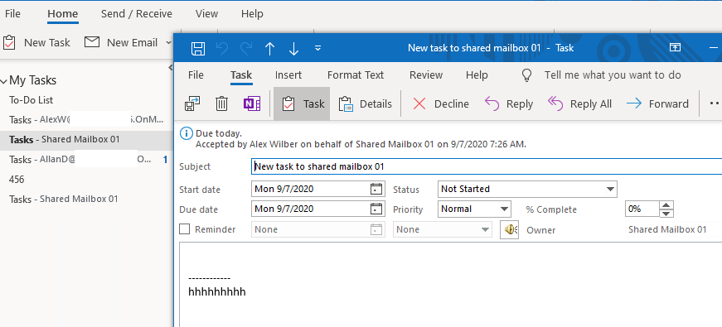This screenshot has width=722, height=327.
Task: Switch to the Details view
Action: pos(365,104)
